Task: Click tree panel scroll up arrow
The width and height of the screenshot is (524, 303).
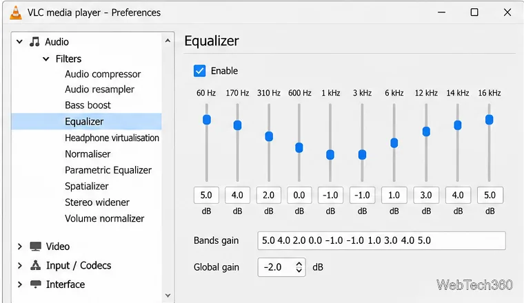Action: (x=168, y=41)
